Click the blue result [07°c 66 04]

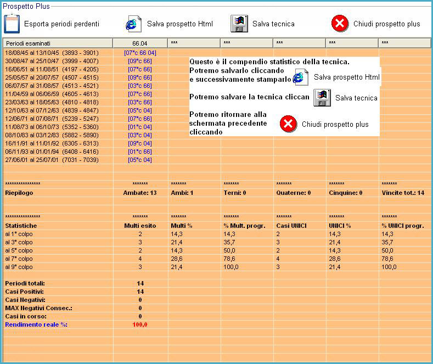click(x=140, y=53)
